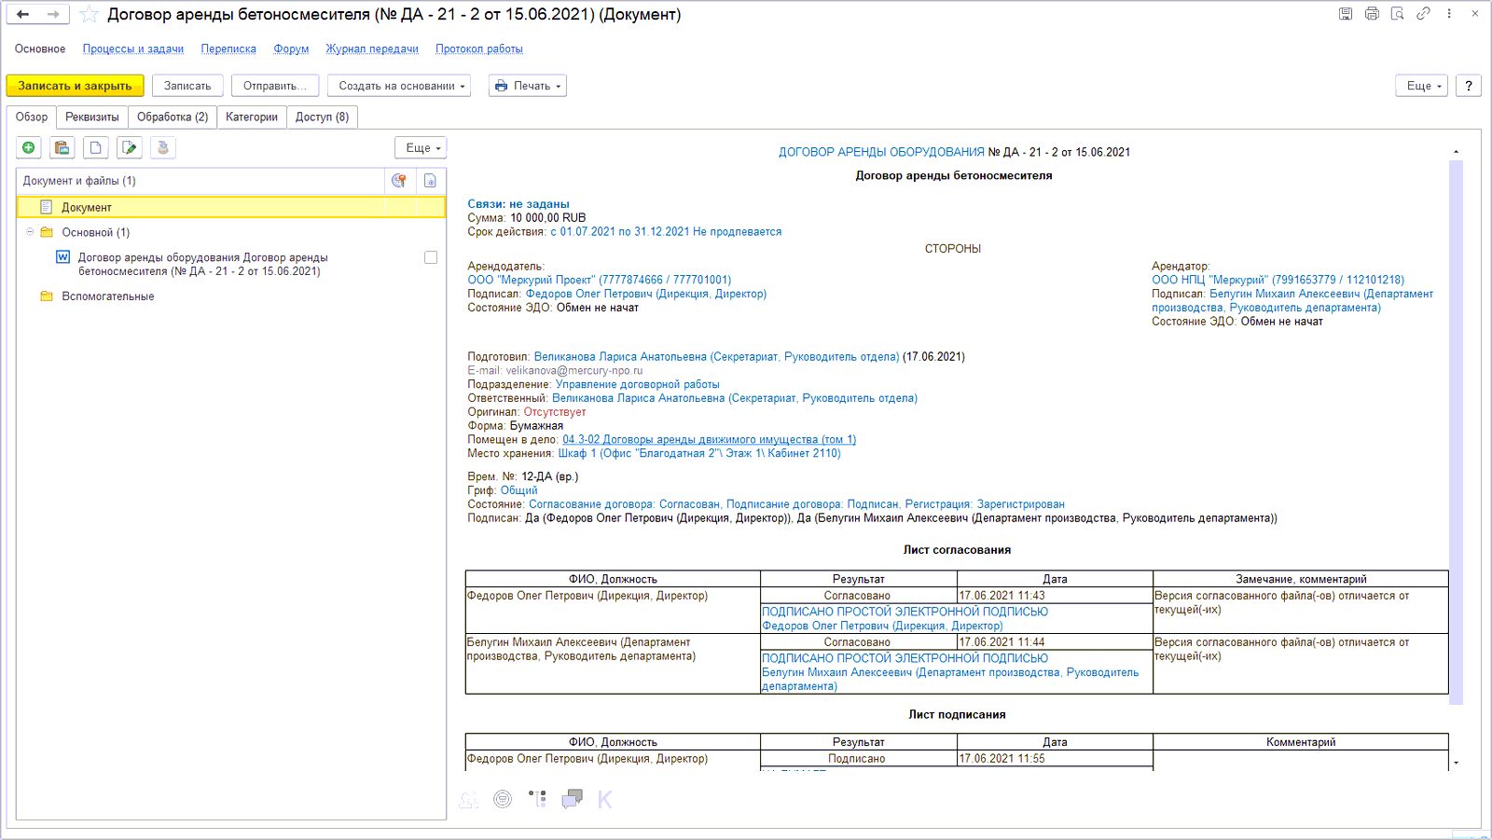Click the faded K icon at bottom
Image resolution: width=1492 pixels, height=840 pixels.
(x=605, y=799)
